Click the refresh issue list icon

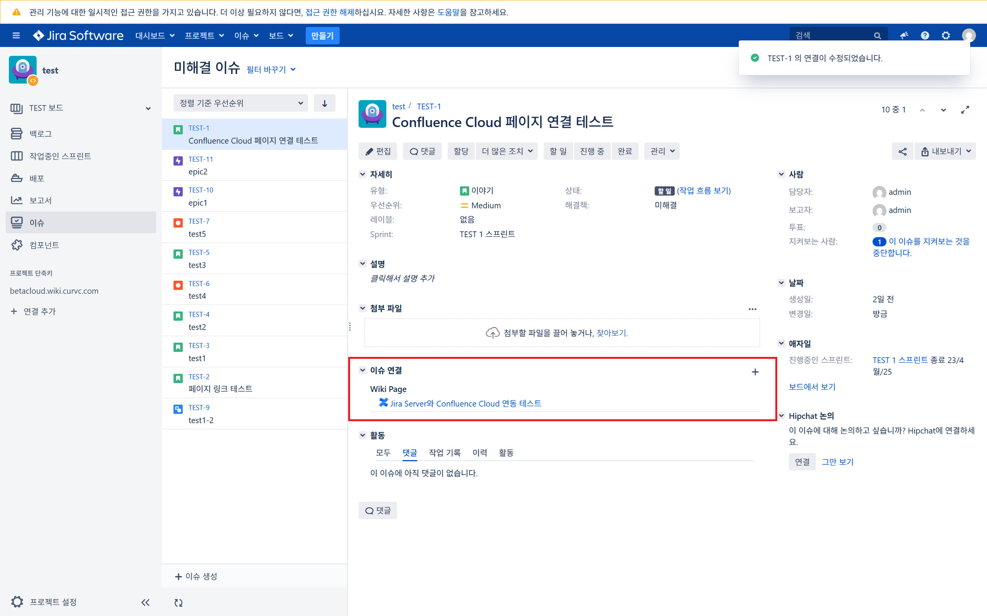coord(179,603)
